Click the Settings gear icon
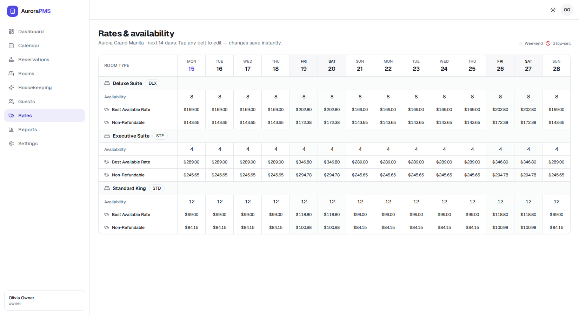The height and width of the screenshot is (315, 579). (x=11, y=143)
